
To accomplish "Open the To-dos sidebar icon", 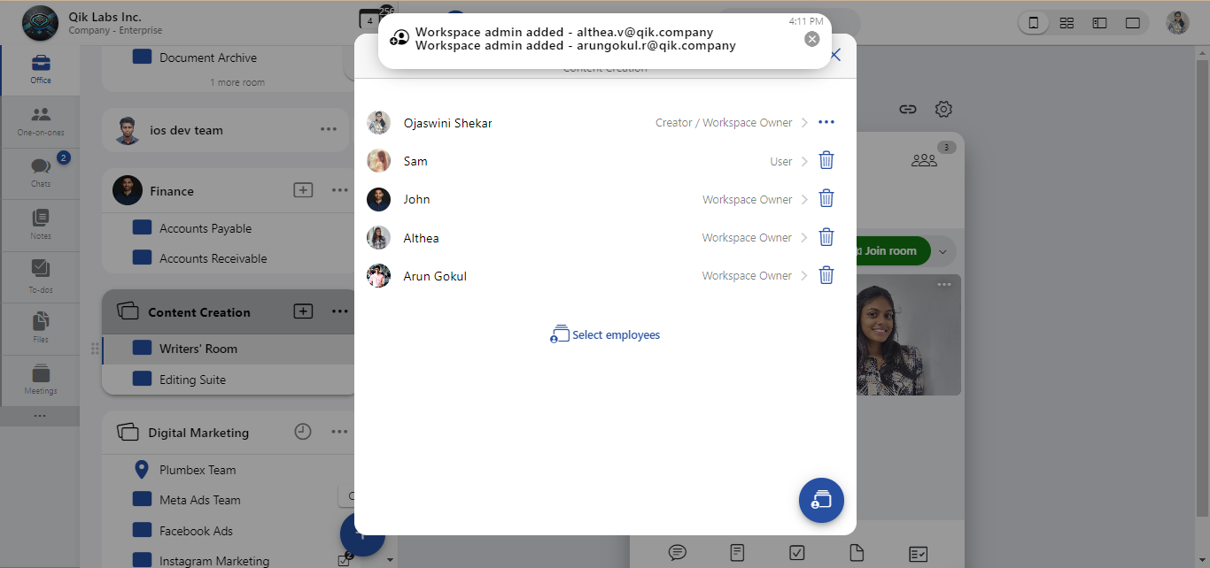I will 40,276.
